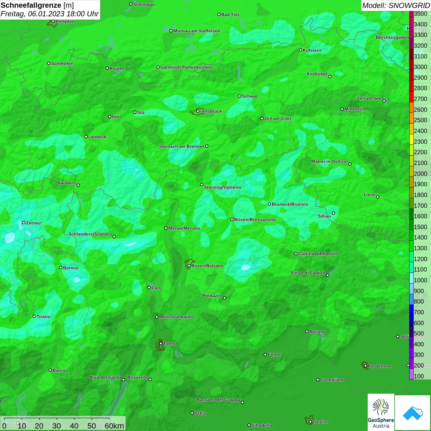Click the Schlanders/Silandro label
The height and width of the screenshot is (431, 431).
[x=90, y=234]
